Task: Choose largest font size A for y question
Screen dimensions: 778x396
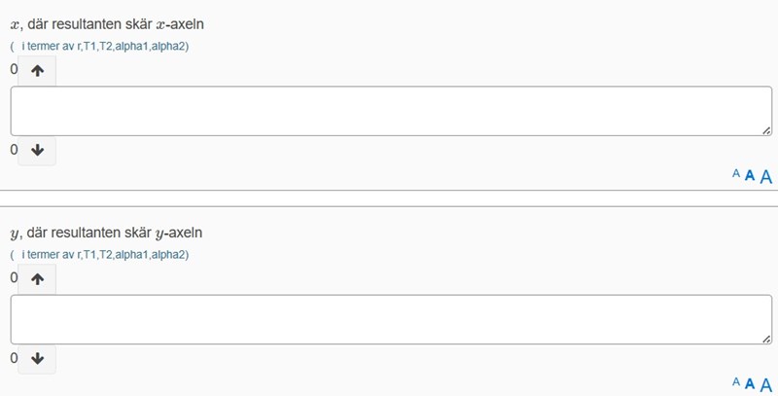Action: [765, 384]
